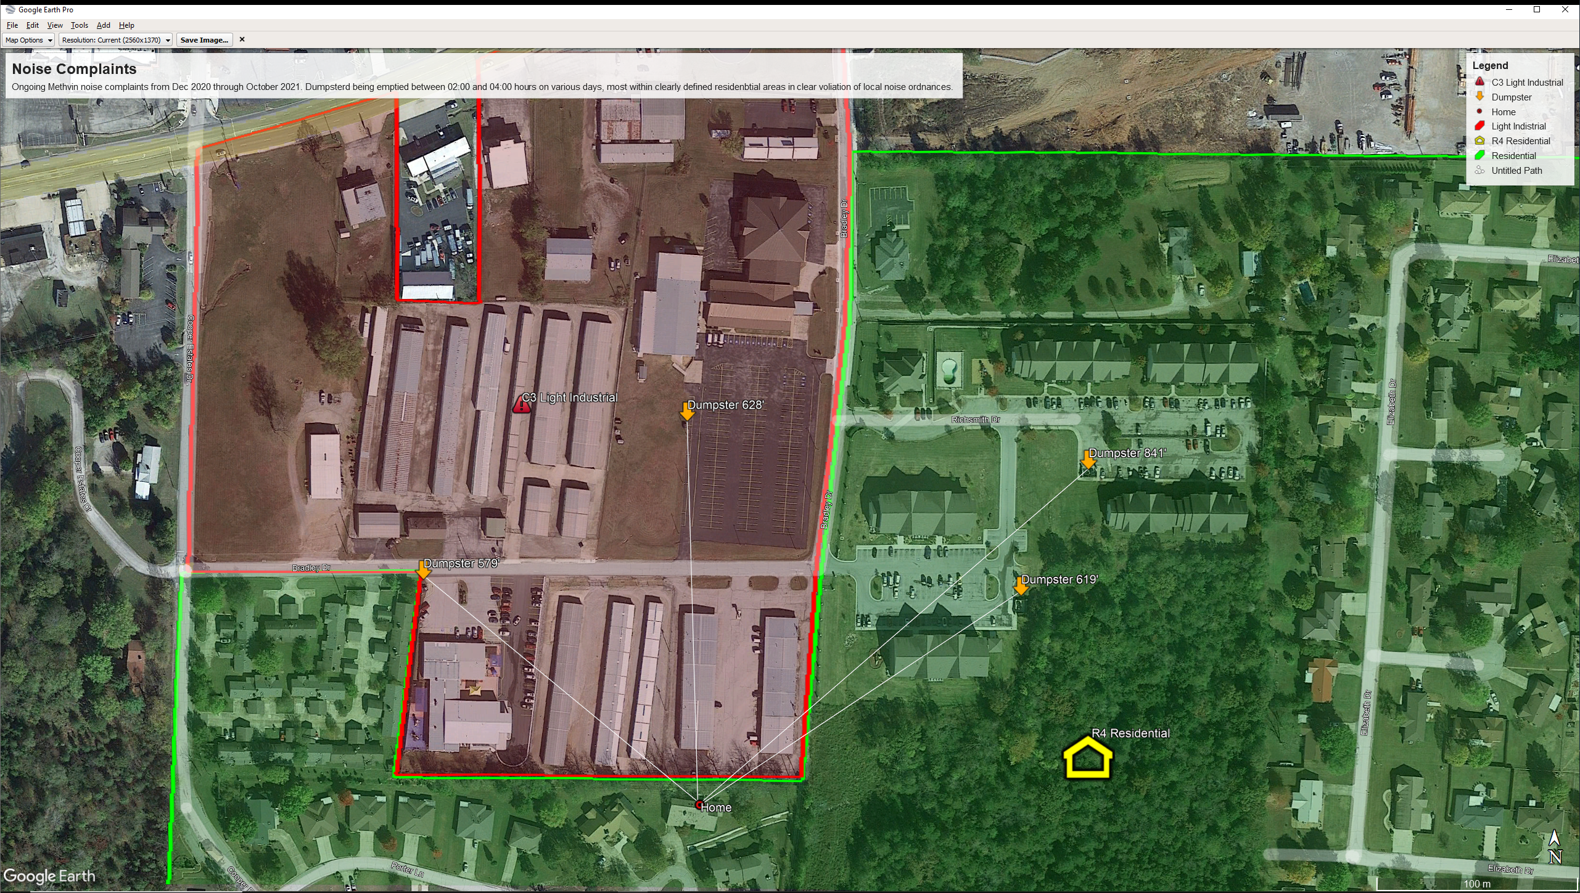The width and height of the screenshot is (1580, 893).
Task: Click the Dumpster 841' arrow placemark
Action: pyautogui.click(x=1088, y=460)
